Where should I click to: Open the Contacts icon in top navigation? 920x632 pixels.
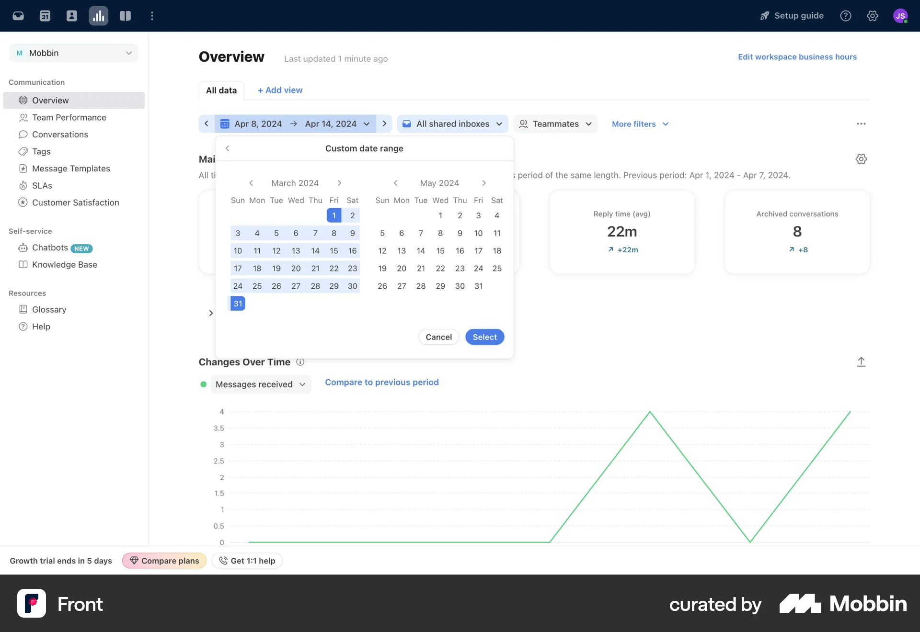pos(71,15)
